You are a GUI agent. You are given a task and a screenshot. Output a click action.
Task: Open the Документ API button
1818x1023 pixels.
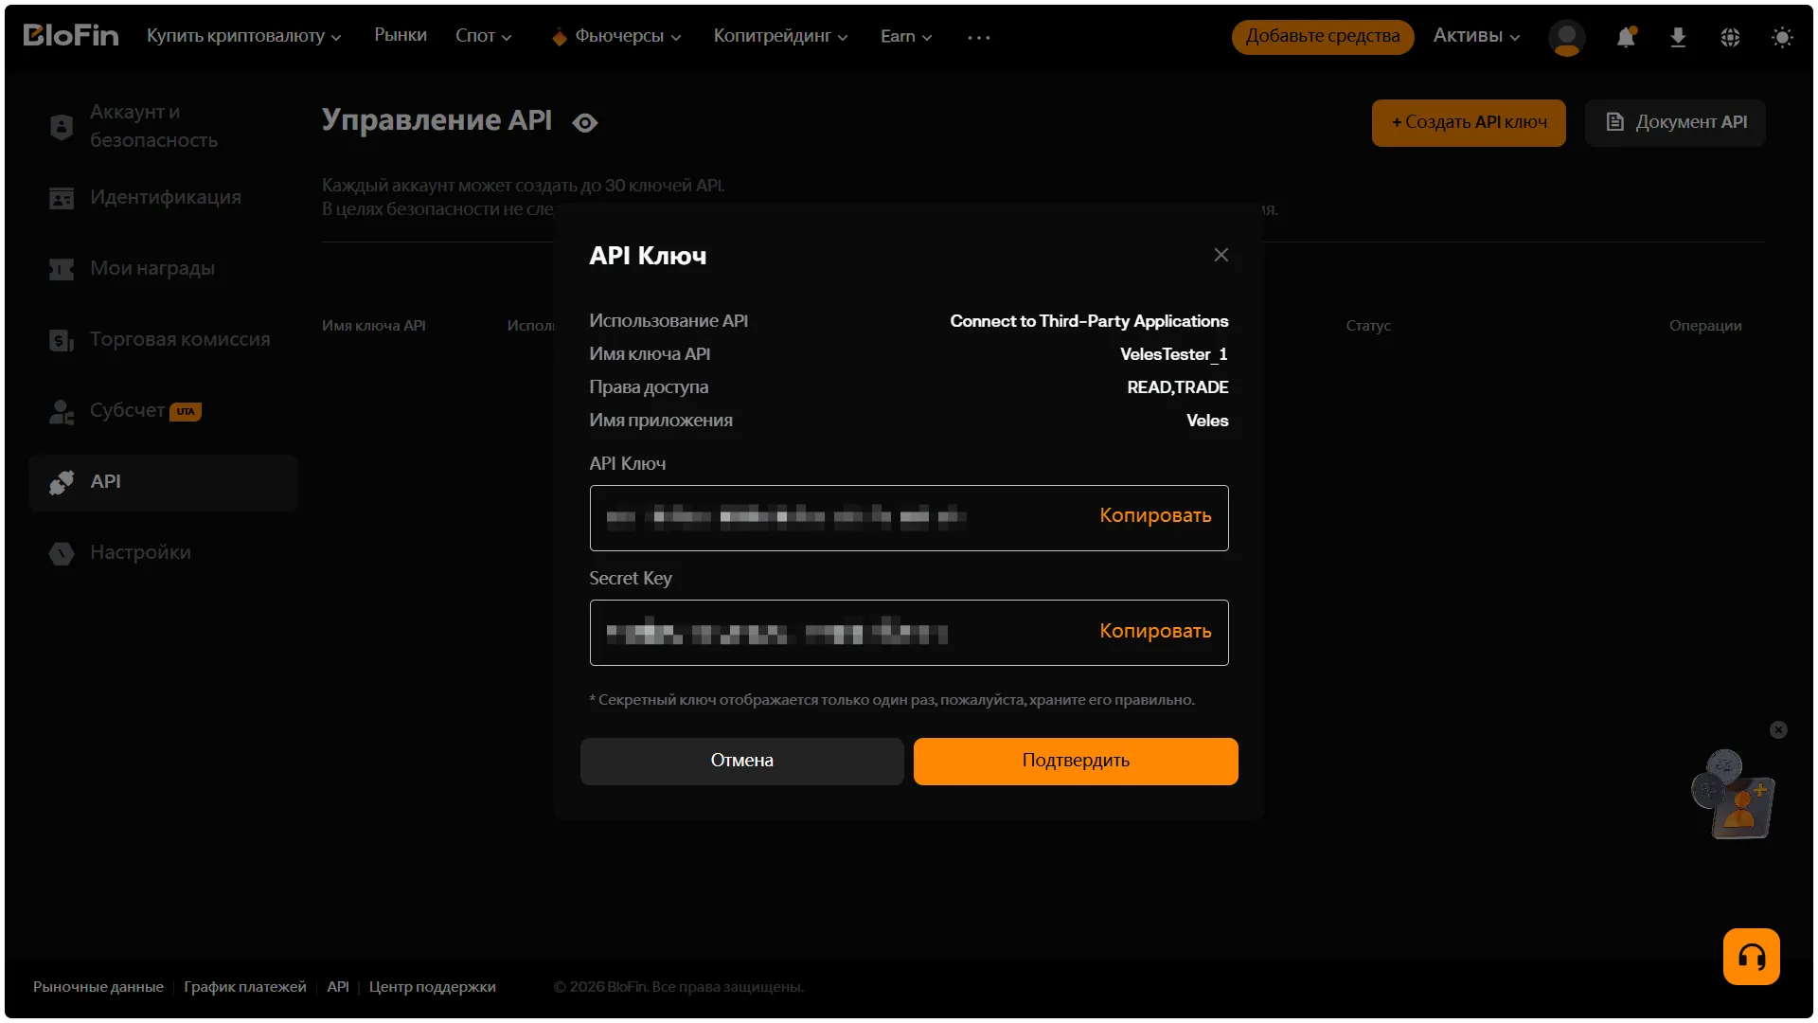1675,122
